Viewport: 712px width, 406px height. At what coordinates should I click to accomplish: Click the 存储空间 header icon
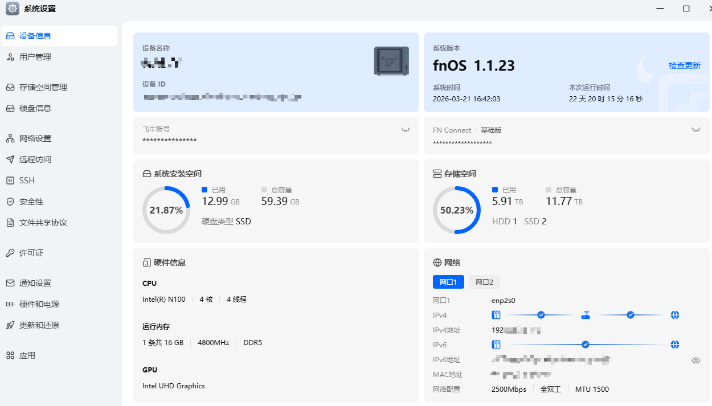[437, 174]
